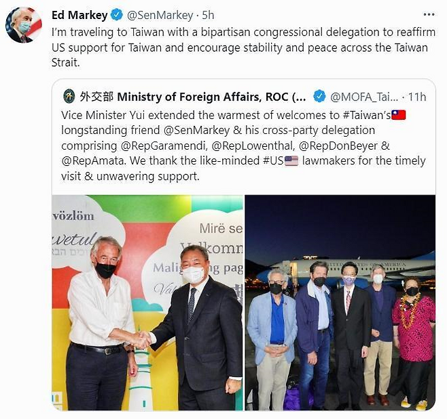Open the tweet's three-dot more menu
This screenshot has width=447, height=419.
tap(428, 14)
